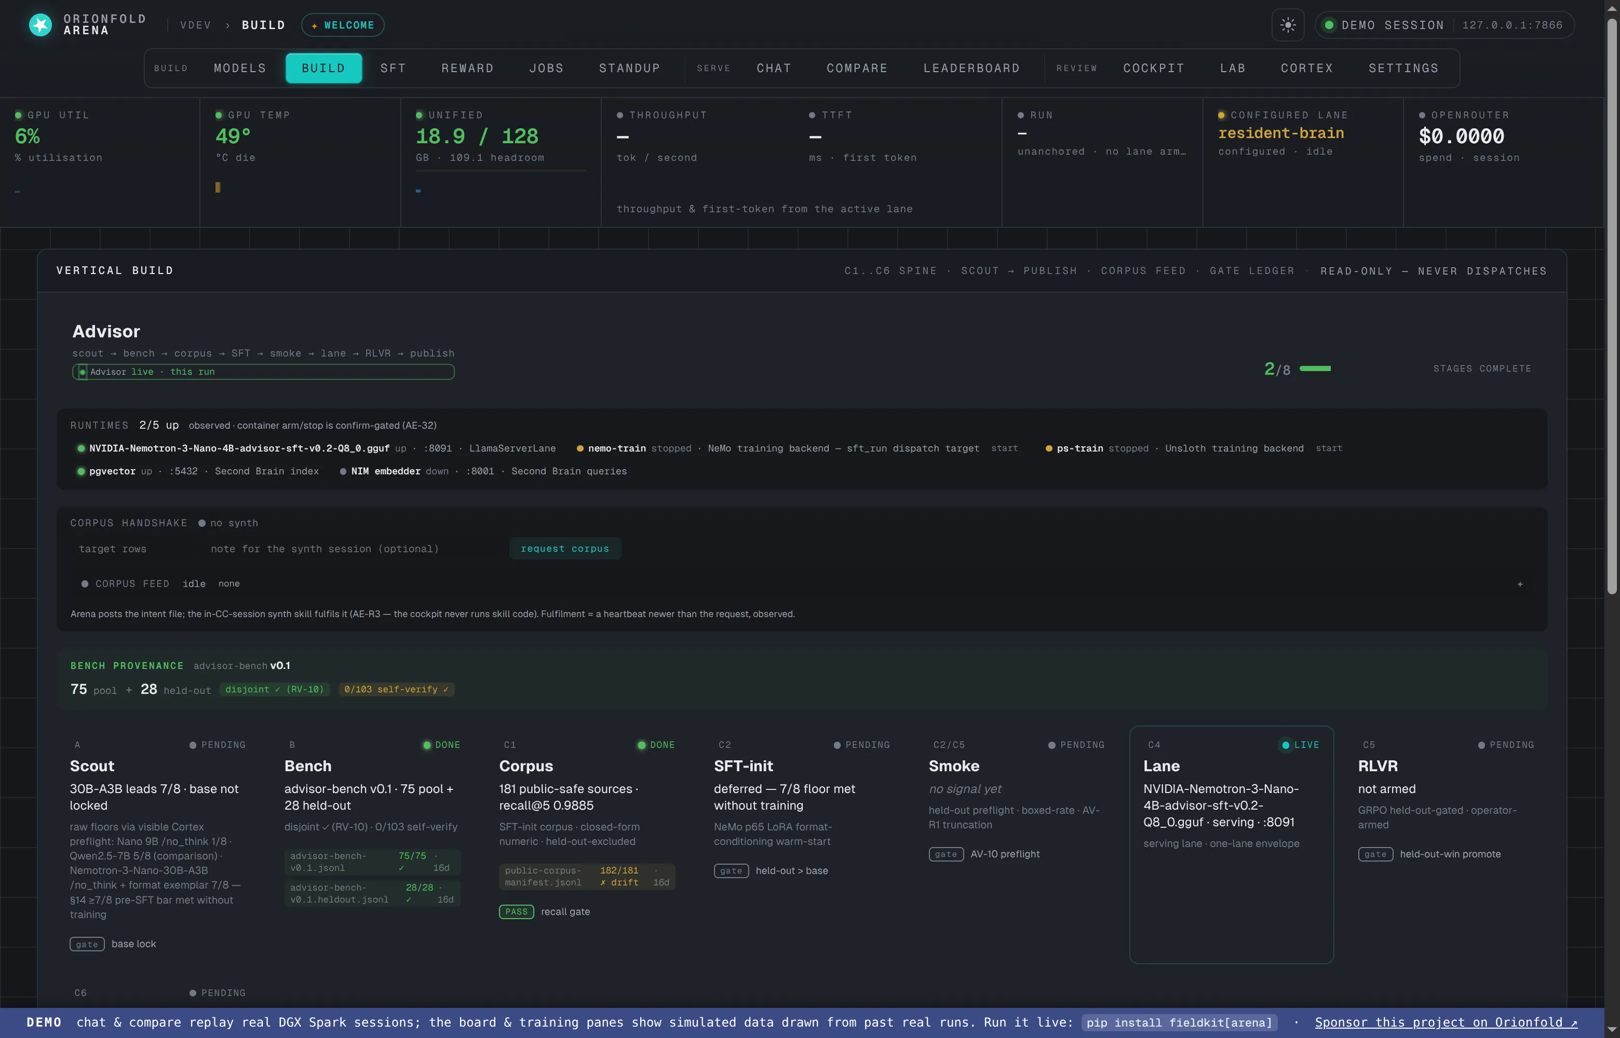Click the 127.0.0.1:7866 address text
The image size is (1620, 1038).
(1512, 25)
